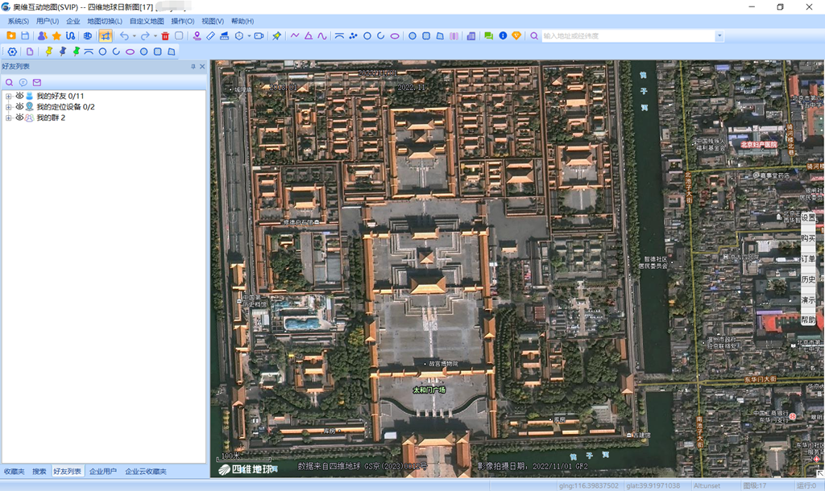Select the purple curve drawing tool
This screenshot has height=491, width=825.
tap(322, 35)
